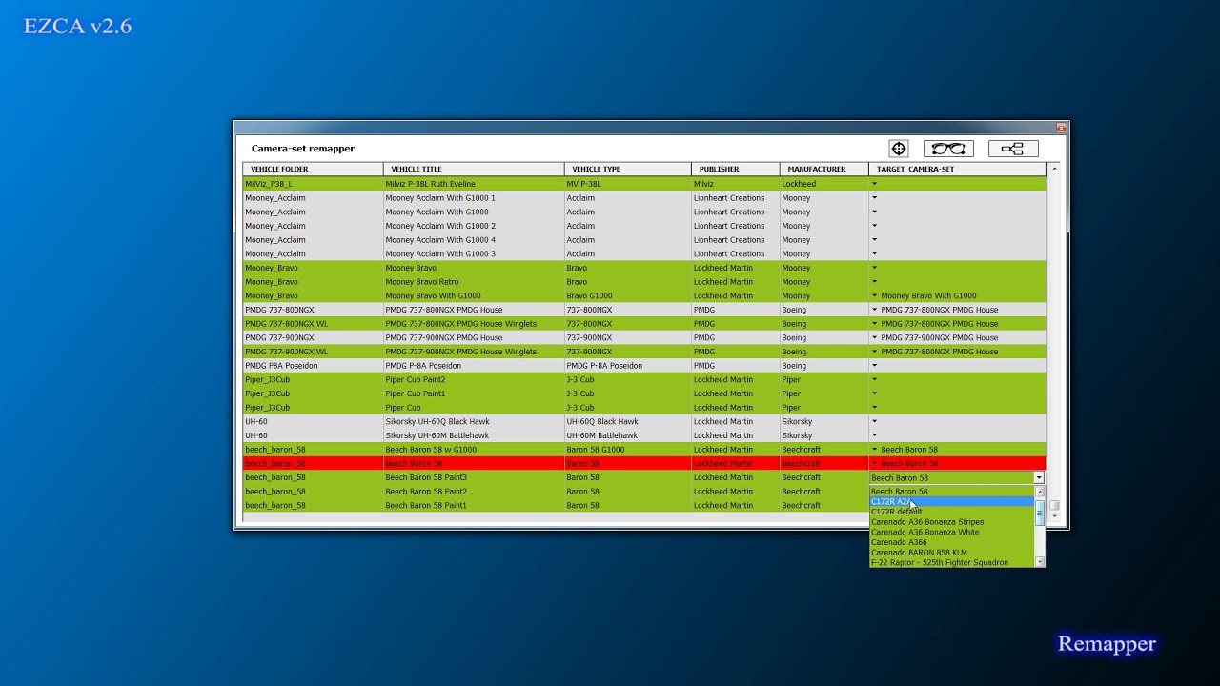Open camera-set dropdown for Mooney Bravo Retro row
The width and height of the screenshot is (1220, 686).
874,282
